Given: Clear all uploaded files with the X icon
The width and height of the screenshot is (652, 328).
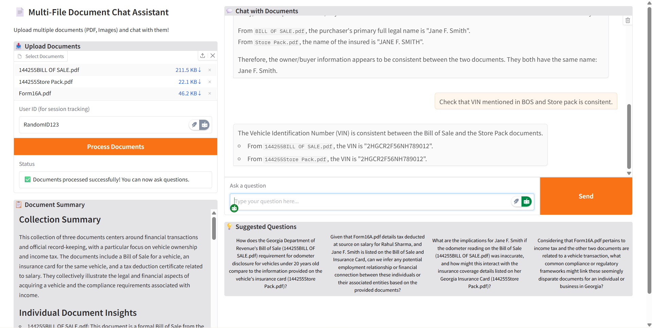Looking at the screenshot, I should tap(213, 56).
